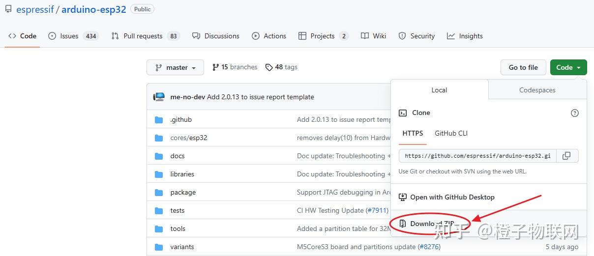Switch to the Codespaces tab
This screenshot has height=256, width=594.
coord(537,90)
